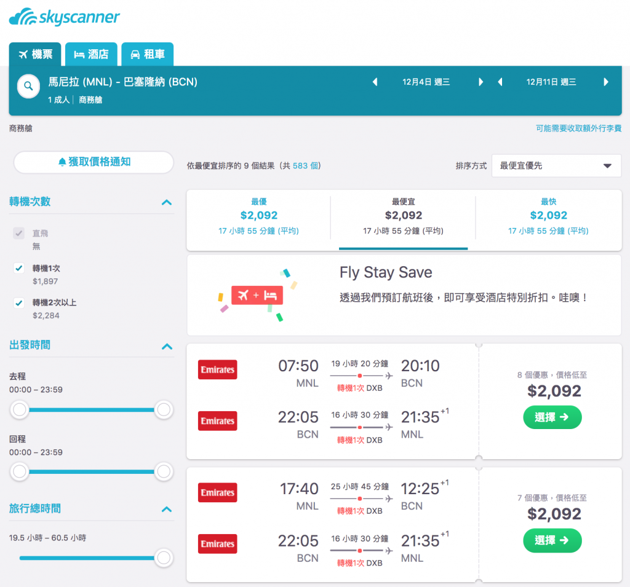Toggle the 直飛 direct flight checkbox
The image size is (630, 587).
pos(19,234)
